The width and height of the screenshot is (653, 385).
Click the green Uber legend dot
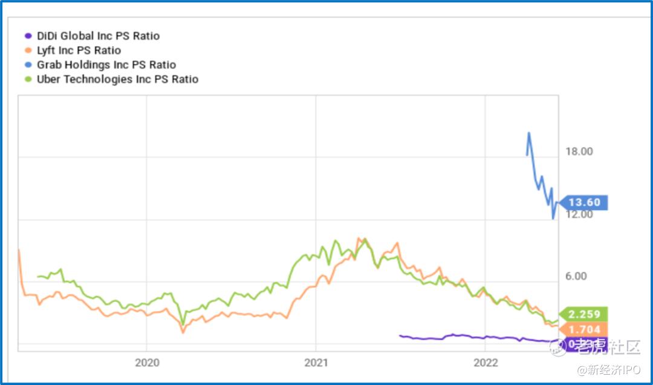point(28,79)
